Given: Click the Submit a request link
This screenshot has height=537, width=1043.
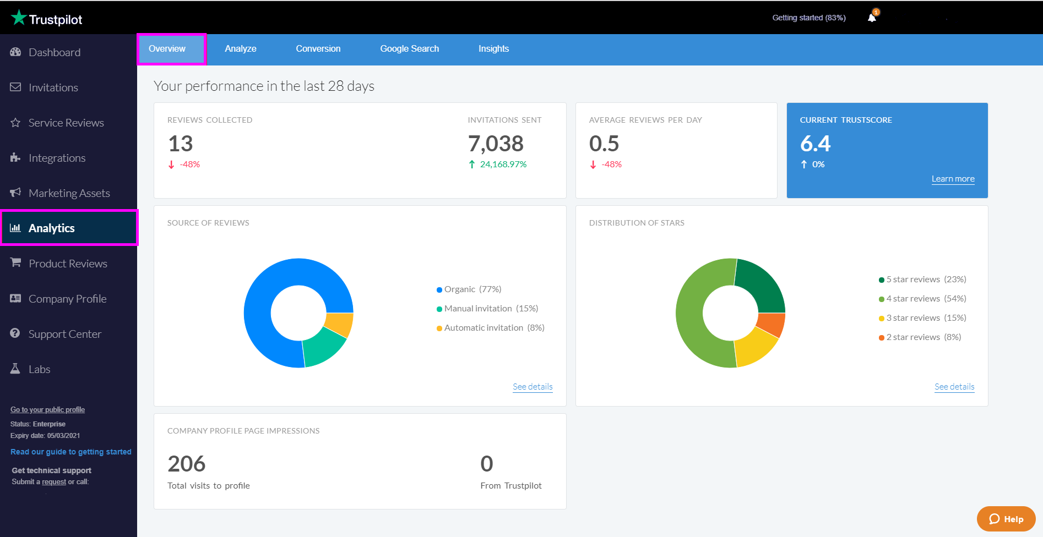Looking at the screenshot, I should tap(54, 482).
